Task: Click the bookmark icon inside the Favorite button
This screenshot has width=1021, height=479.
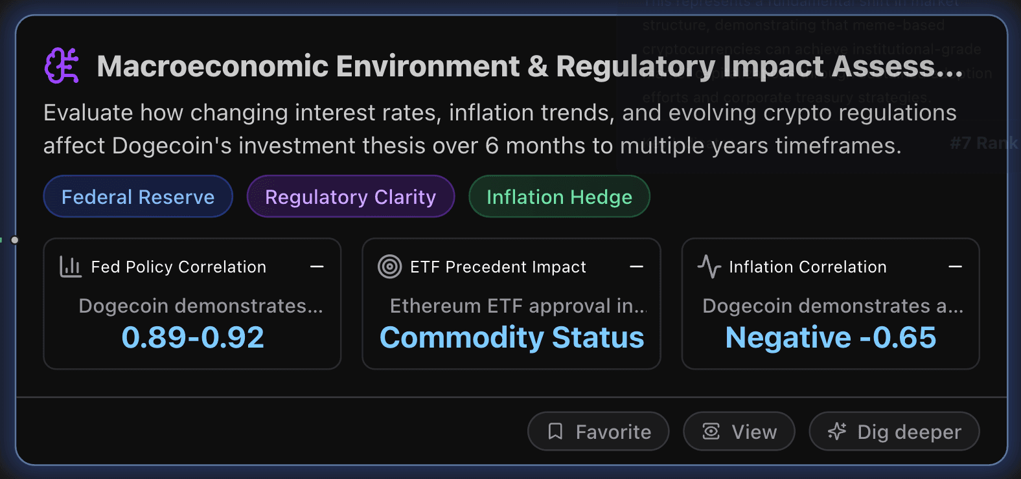Action: coord(556,431)
